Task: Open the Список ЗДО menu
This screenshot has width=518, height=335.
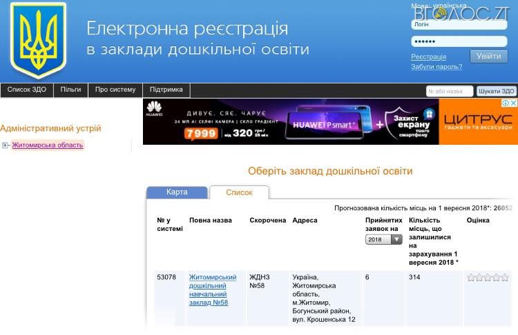Action: pos(27,90)
